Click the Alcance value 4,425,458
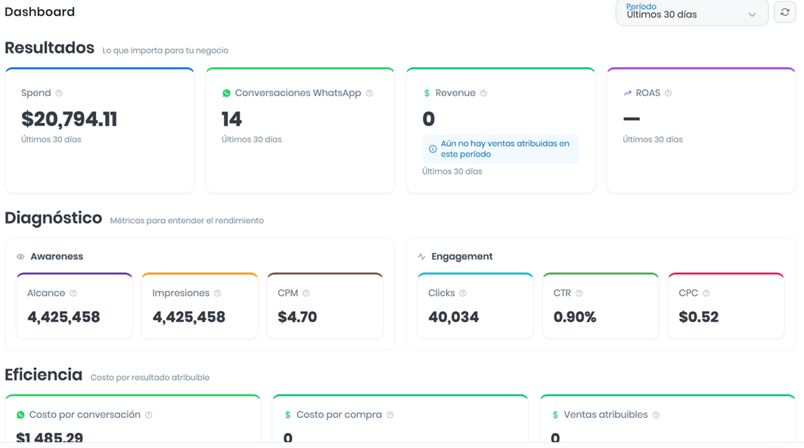 click(x=64, y=317)
